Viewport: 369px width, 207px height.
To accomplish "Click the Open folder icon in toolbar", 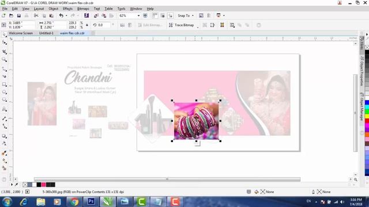I will point(11,16).
